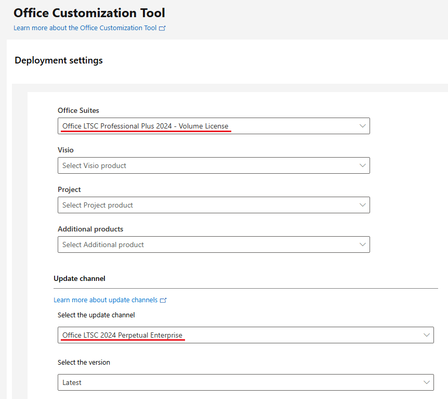
Task: Click the Select the version label
Action: [x=84, y=362]
